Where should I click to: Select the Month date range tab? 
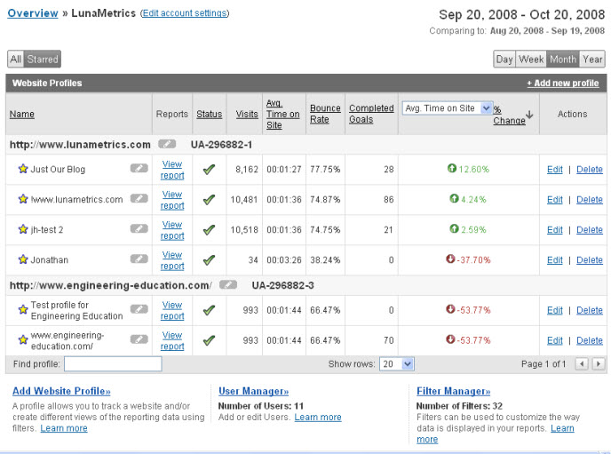[x=563, y=60]
